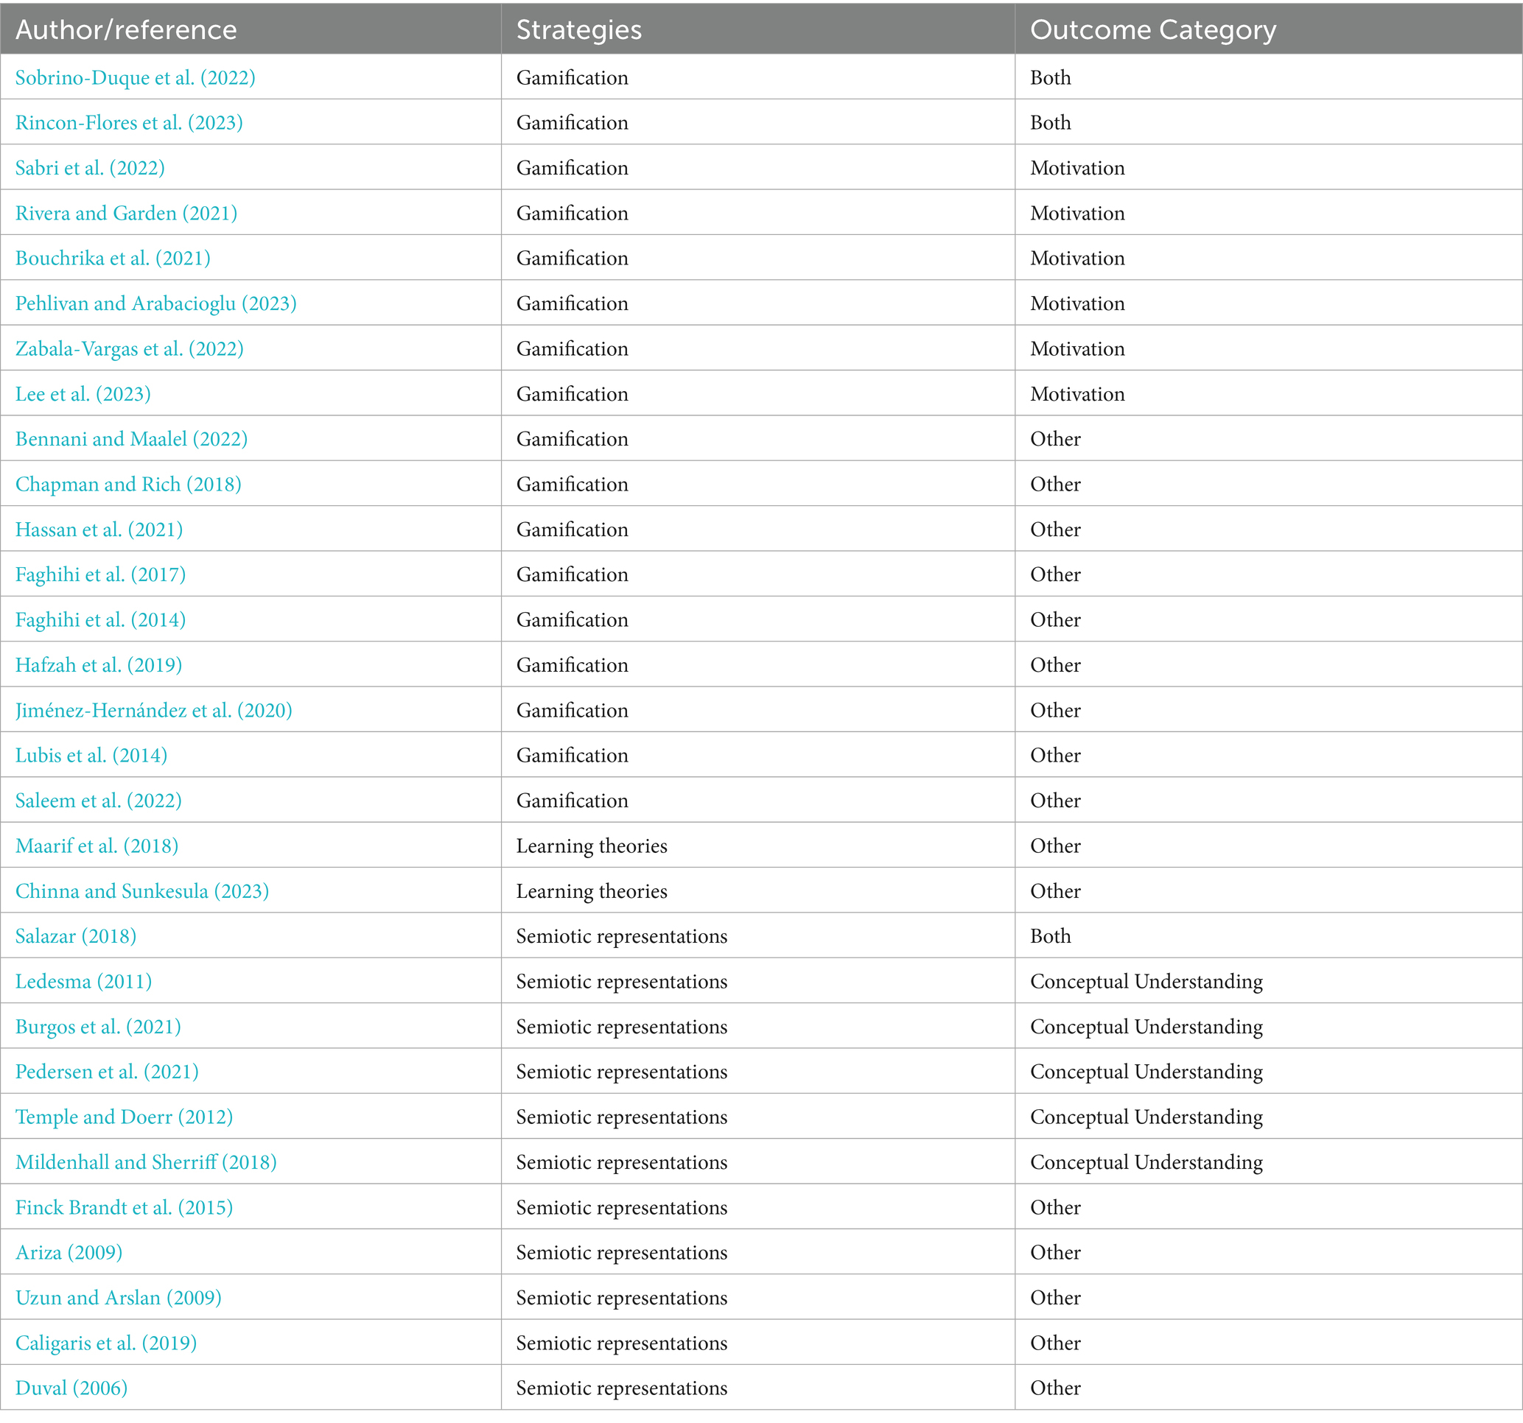The width and height of the screenshot is (1523, 1423).
Task: Click the Strategies column header
Action: (578, 29)
